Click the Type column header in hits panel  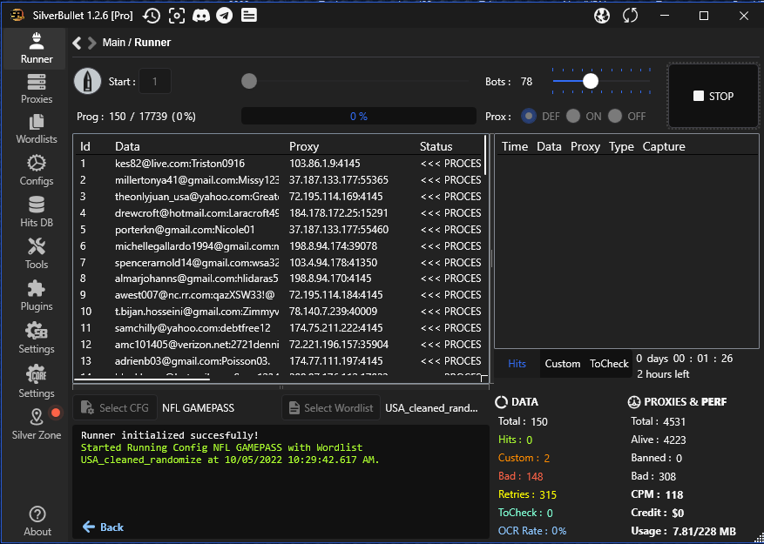[x=621, y=146]
